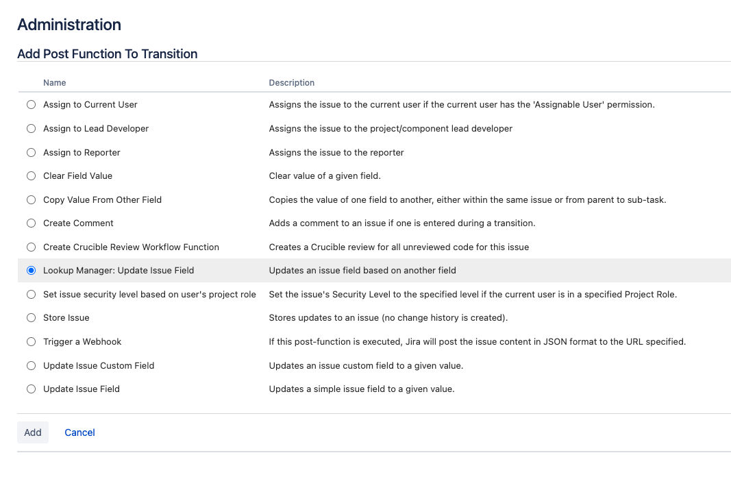Select Create Crucible Review Workflow Function
This screenshot has height=477, width=731.
click(x=31, y=247)
